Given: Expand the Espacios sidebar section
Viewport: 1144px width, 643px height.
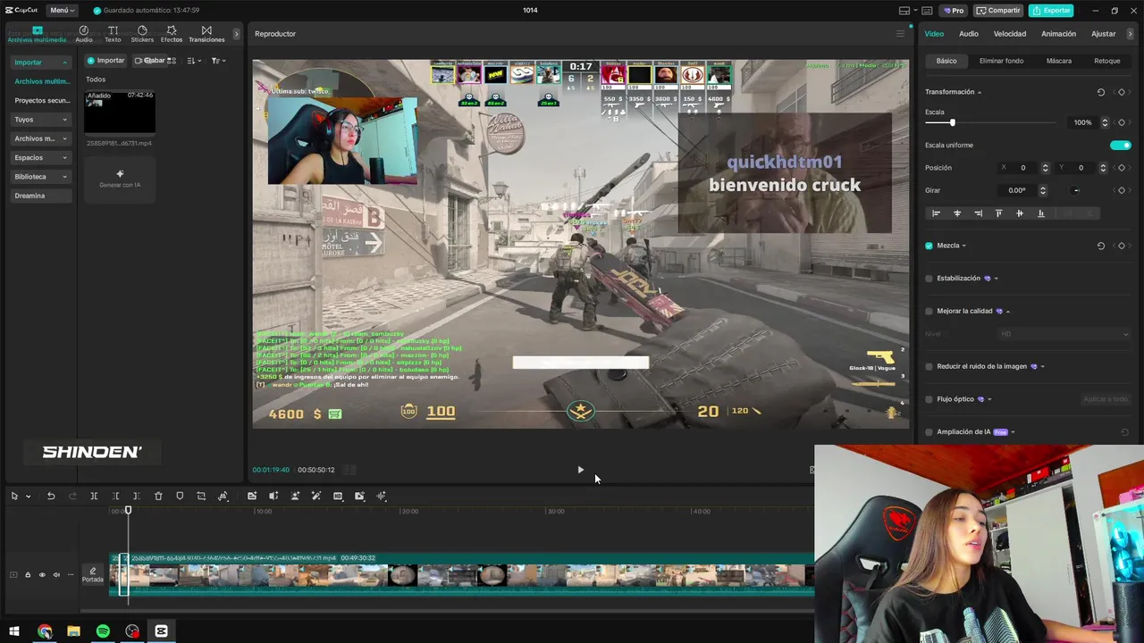Looking at the screenshot, I should (x=64, y=158).
